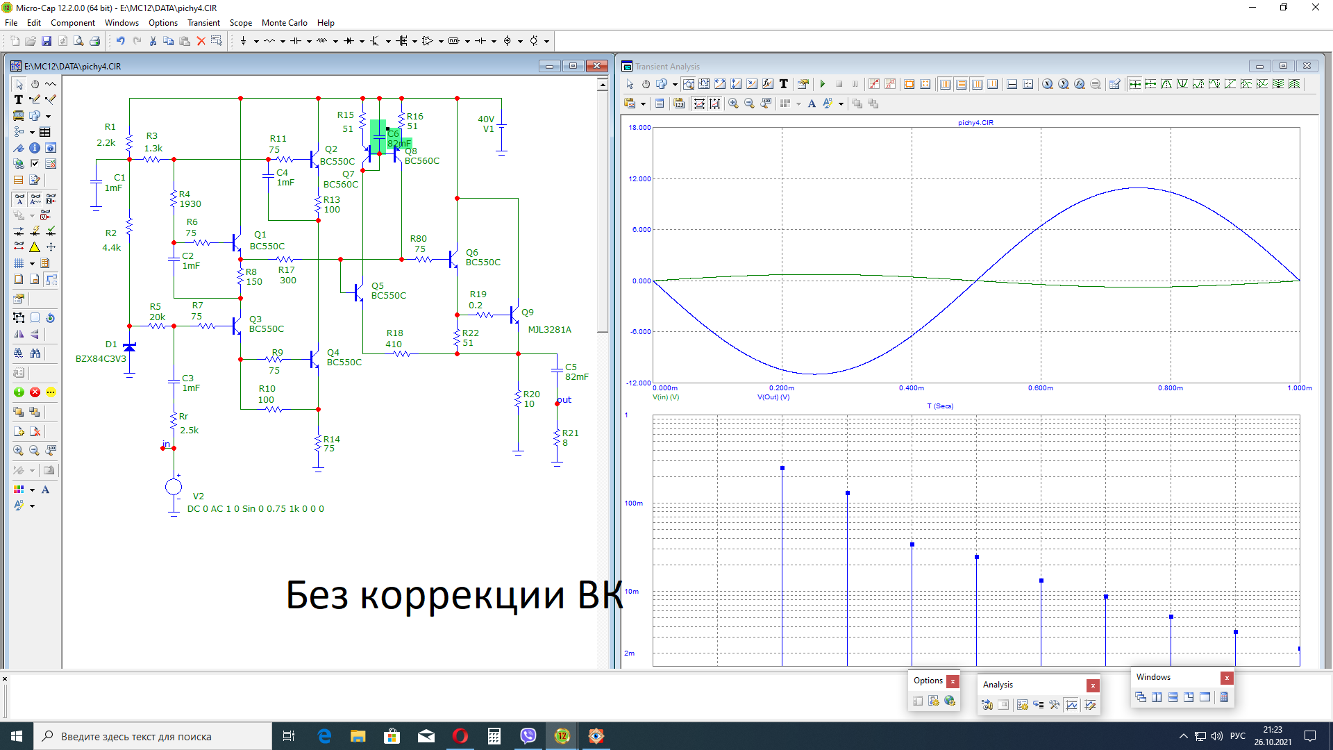The width and height of the screenshot is (1333, 750).
Task: Toggle the checkbox icon in the schematic sidebar
Action: (35, 164)
